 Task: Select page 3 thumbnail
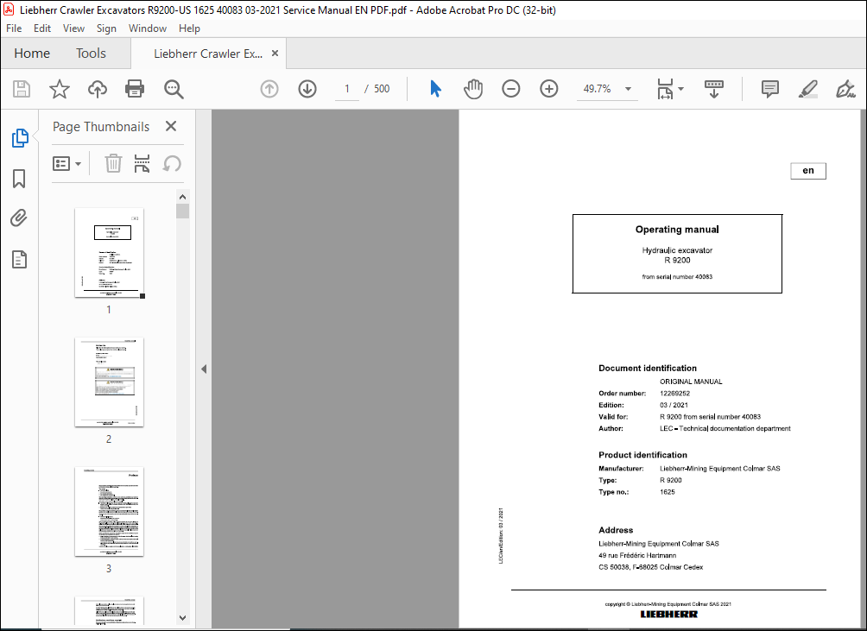pyautogui.click(x=109, y=511)
